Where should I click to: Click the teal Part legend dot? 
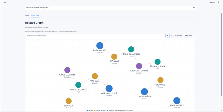[102, 111]
